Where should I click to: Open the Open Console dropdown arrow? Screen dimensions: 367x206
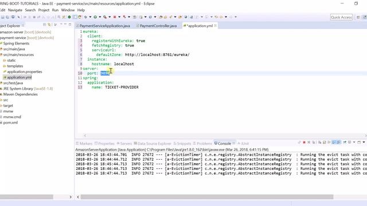point(364,142)
